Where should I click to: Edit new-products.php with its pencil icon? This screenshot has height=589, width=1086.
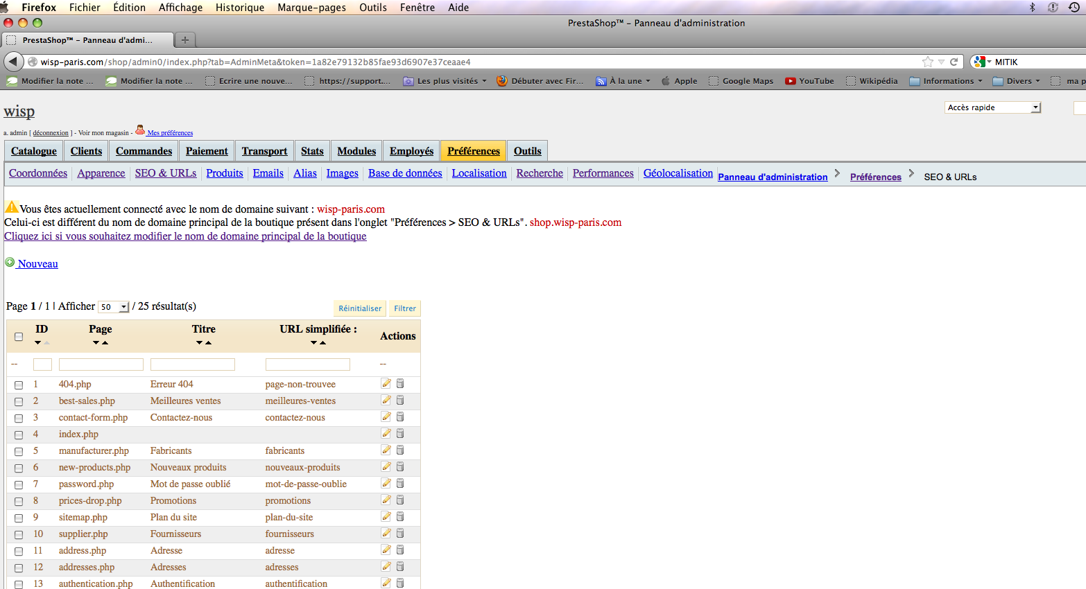[386, 466]
